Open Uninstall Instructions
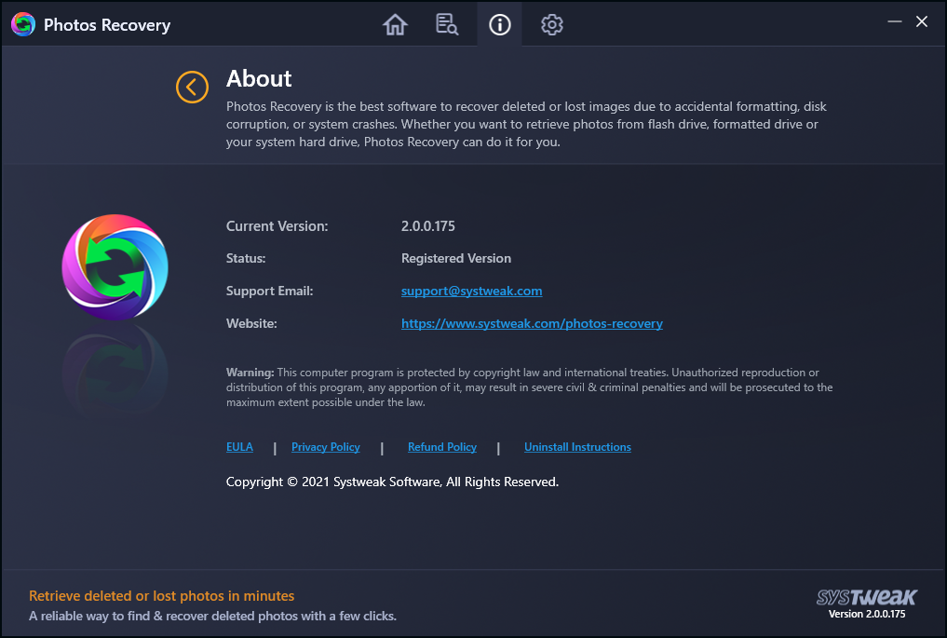Viewport: 947px width, 638px height. coord(577,446)
